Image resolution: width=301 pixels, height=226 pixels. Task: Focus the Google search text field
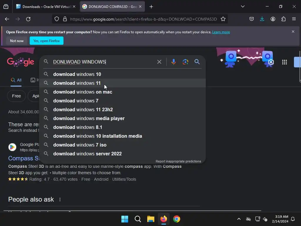(104, 62)
